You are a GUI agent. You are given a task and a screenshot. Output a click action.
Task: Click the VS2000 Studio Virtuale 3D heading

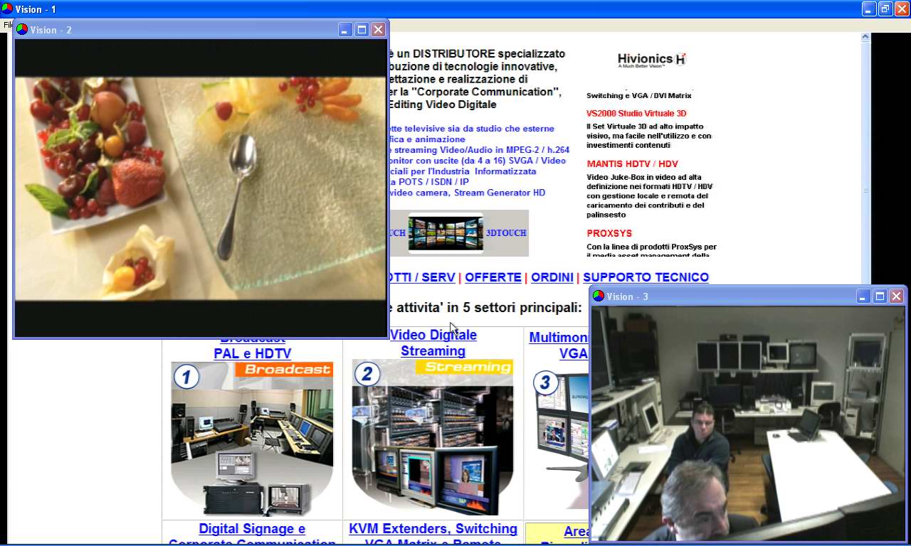[x=636, y=113]
